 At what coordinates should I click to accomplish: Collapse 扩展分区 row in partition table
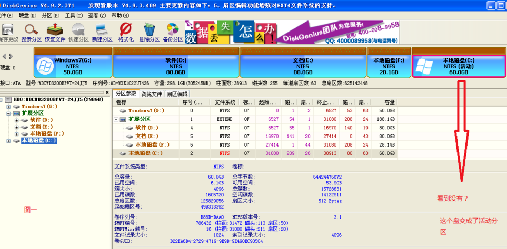116,119
